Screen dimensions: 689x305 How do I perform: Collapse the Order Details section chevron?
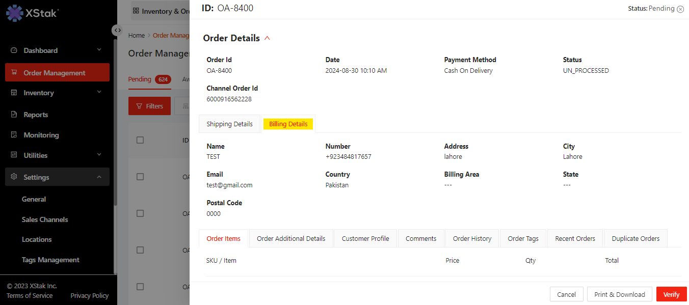pyautogui.click(x=267, y=38)
